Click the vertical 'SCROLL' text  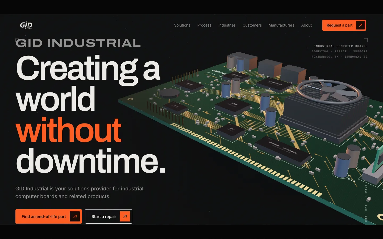(366, 191)
